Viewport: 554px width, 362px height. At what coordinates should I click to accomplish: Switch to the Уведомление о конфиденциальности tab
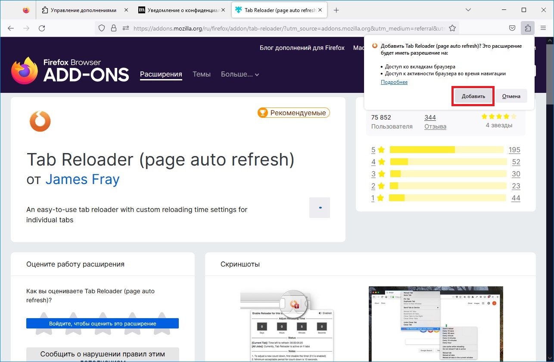pyautogui.click(x=182, y=10)
